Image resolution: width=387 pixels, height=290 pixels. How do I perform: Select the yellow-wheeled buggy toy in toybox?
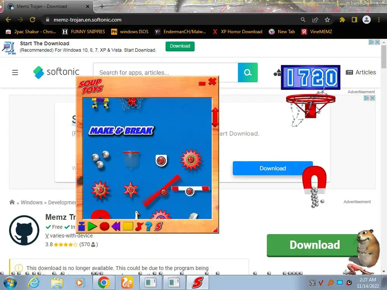point(101,103)
